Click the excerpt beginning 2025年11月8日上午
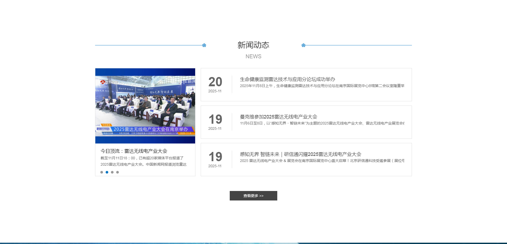This screenshot has width=507, height=244. click(322, 86)
